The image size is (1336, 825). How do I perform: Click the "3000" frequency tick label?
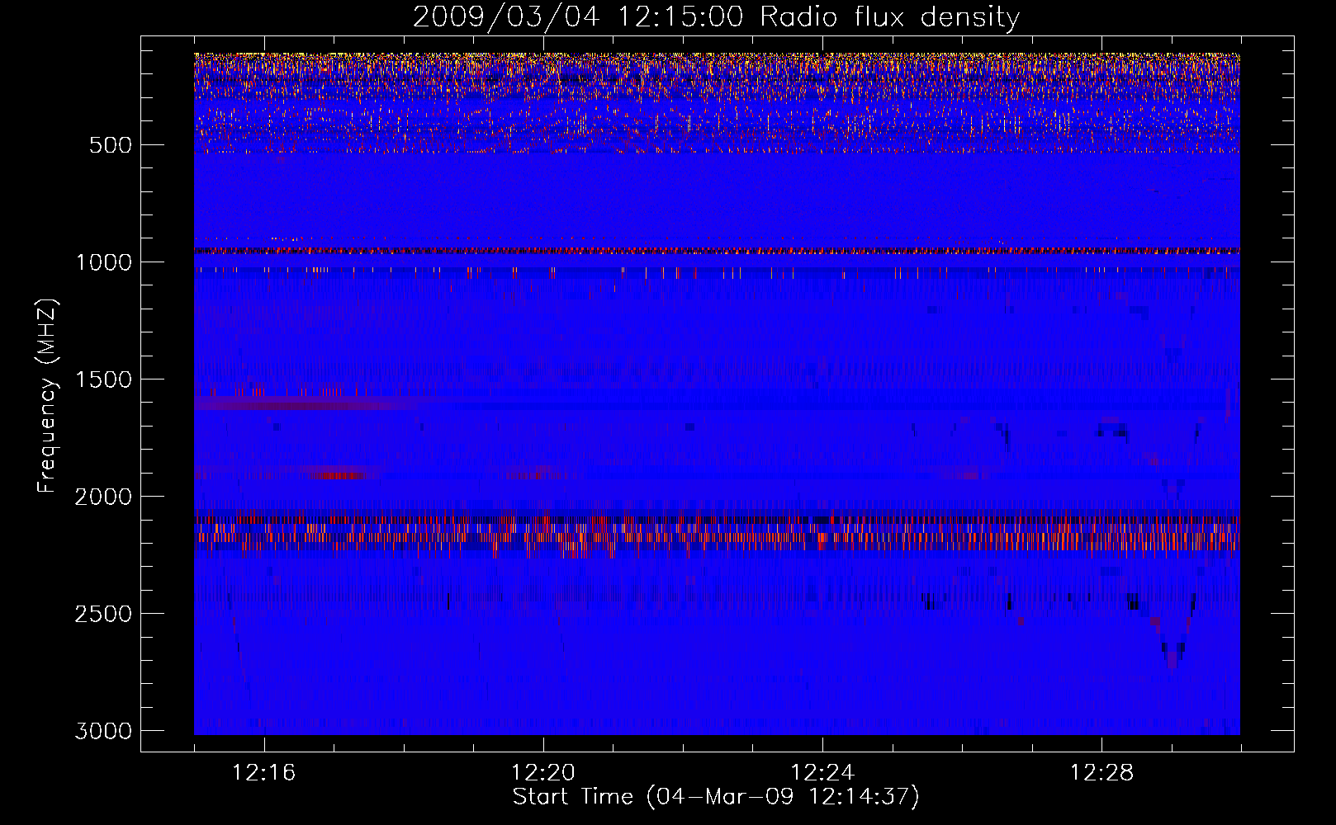coord(103,731)
